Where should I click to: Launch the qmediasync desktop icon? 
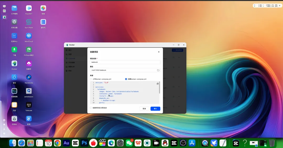29,91
